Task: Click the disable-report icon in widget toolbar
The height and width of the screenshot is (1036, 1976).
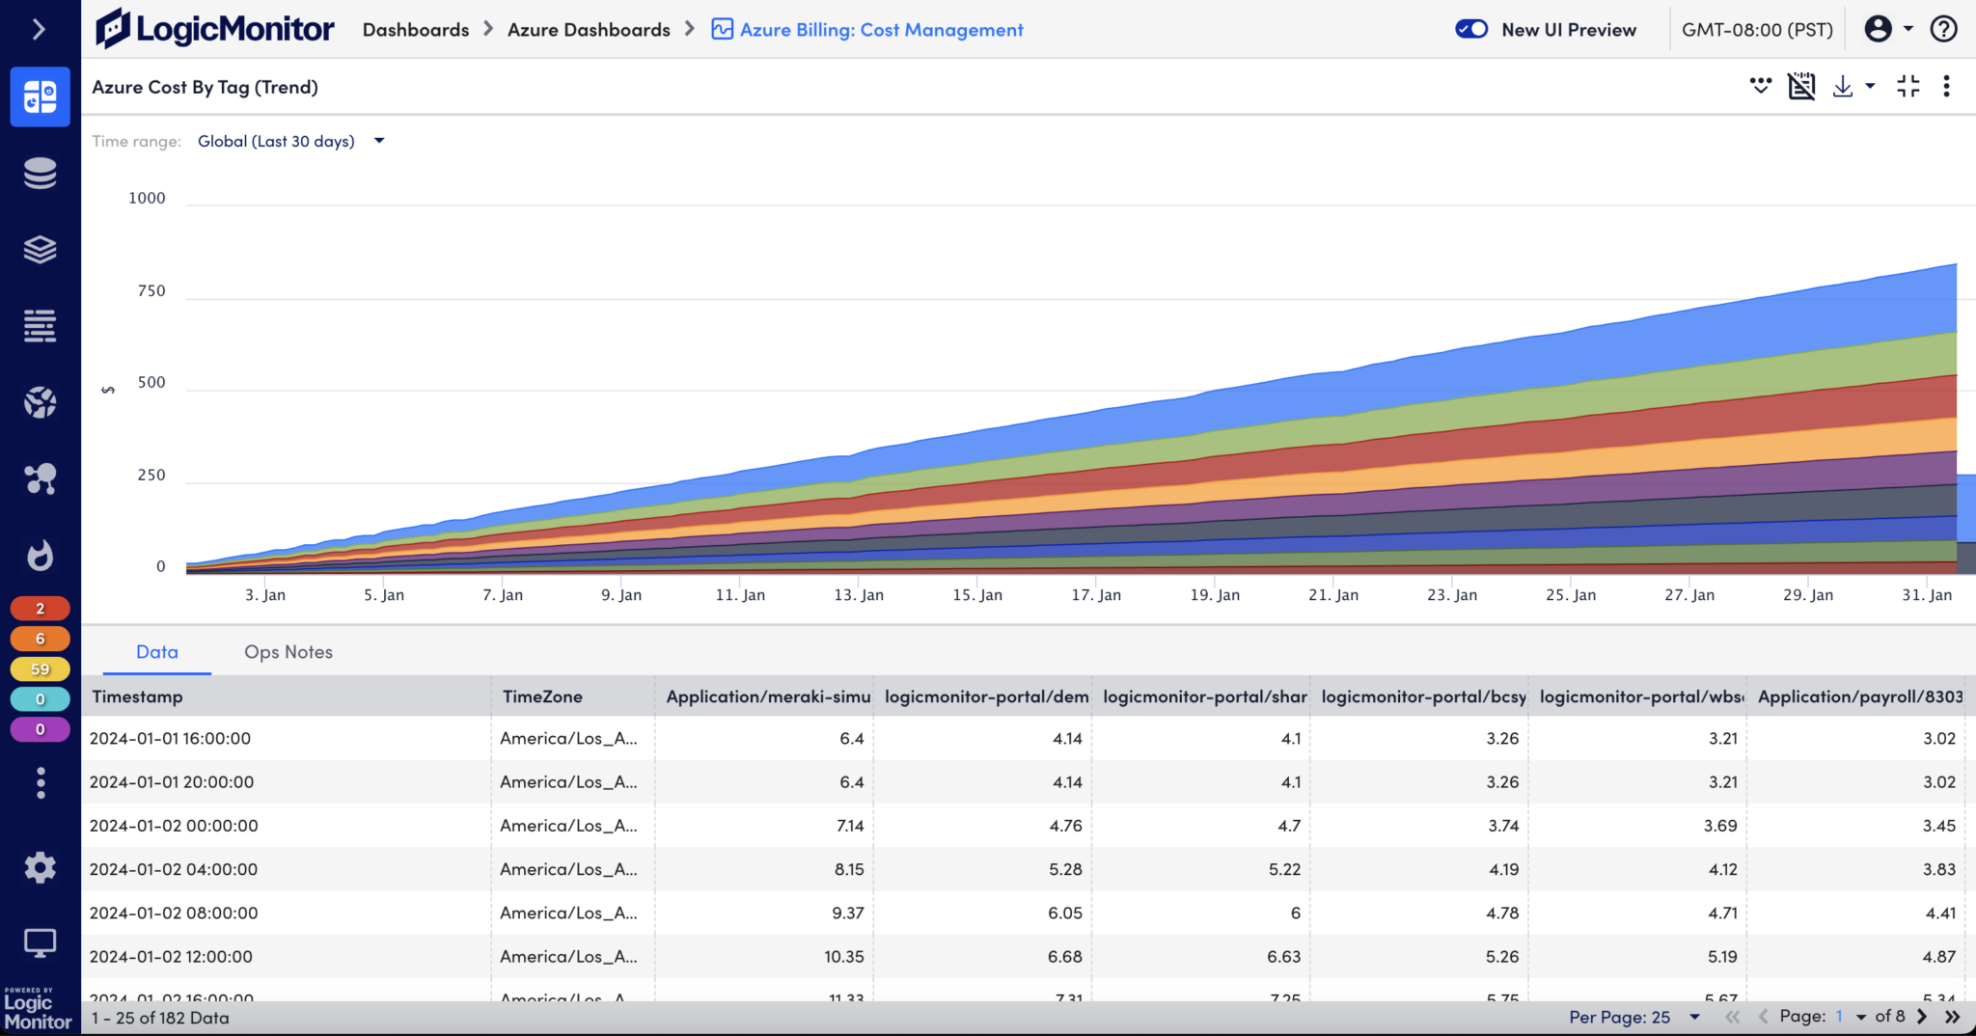Action: (x=1802, y=86)
